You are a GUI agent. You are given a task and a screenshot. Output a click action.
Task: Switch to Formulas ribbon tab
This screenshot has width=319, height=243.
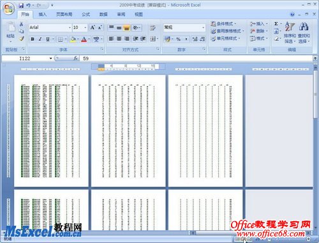[x=85, y=14]
